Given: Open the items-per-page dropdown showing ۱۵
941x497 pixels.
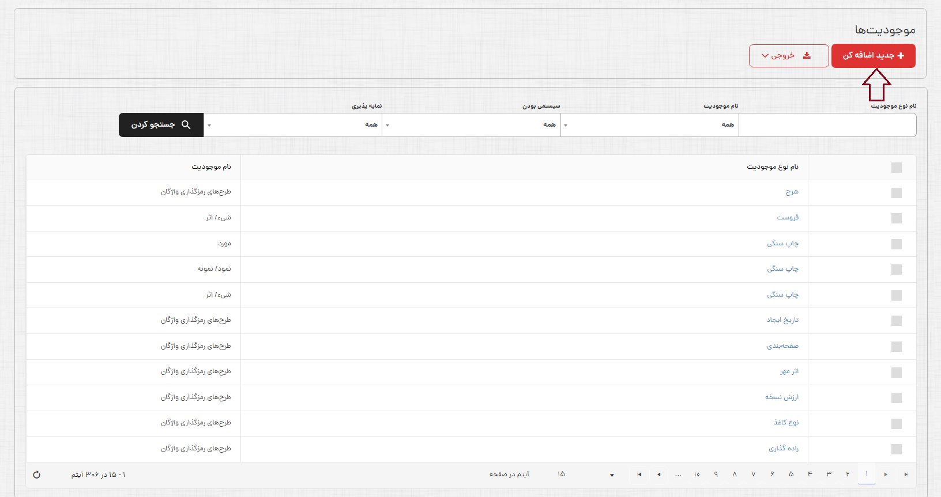Looking at the screenshot, I should 585,475.
